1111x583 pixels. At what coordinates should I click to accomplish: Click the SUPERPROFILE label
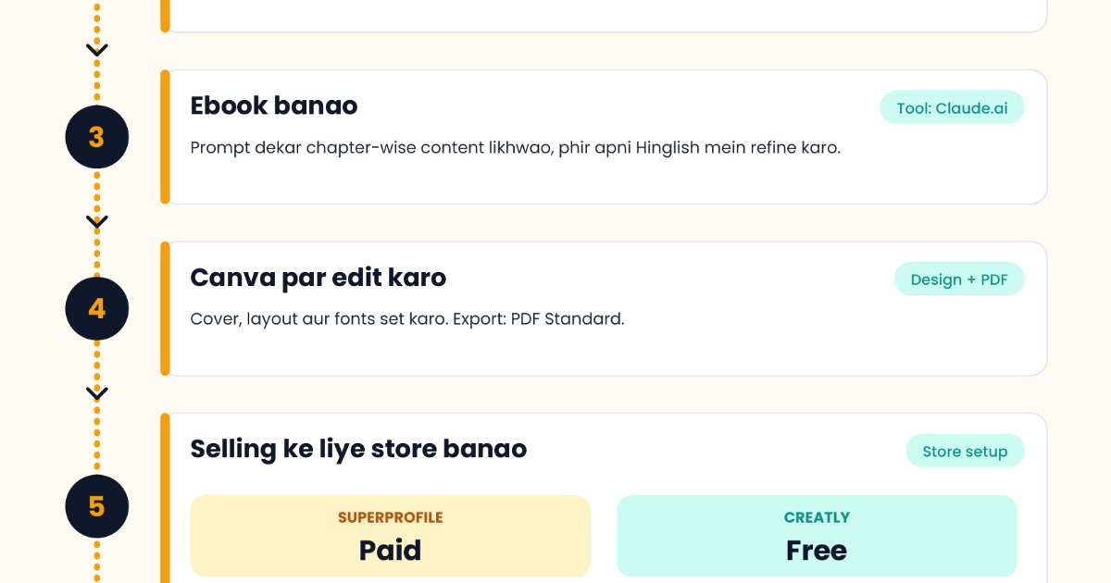(x=391, y=517)
